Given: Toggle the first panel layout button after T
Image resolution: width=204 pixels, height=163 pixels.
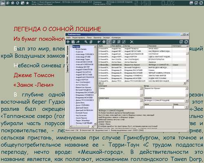Looking at the screenshot, I should click(114, 42).
